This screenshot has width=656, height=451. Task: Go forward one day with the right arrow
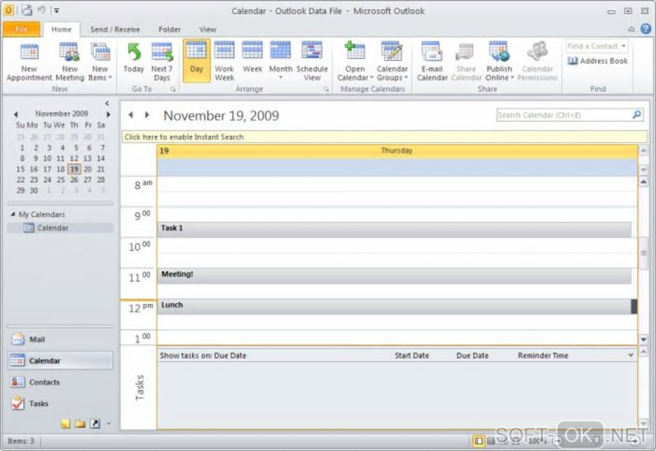147,114
